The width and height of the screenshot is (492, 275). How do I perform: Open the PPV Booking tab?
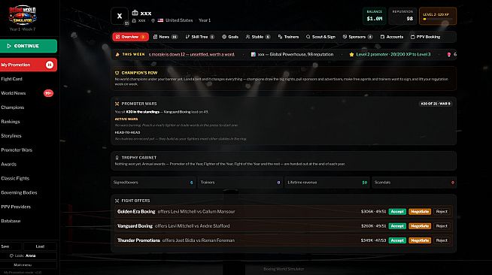[x=426, y=37]
